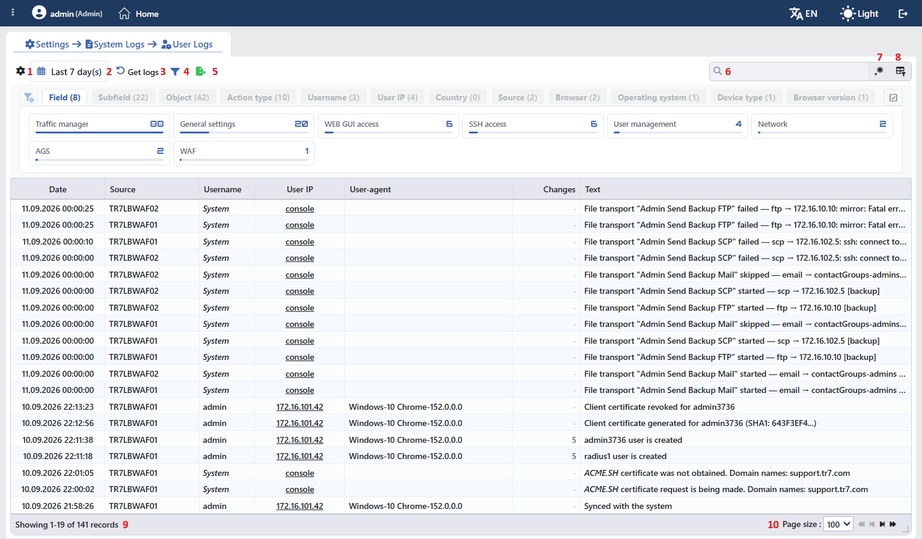Sort by User IP column header
The width and height of the screenshot is (922, 539).
[x=299, y=189]
